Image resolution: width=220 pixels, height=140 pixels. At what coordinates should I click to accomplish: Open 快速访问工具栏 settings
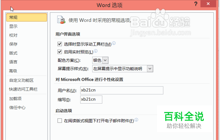(26, 89)
